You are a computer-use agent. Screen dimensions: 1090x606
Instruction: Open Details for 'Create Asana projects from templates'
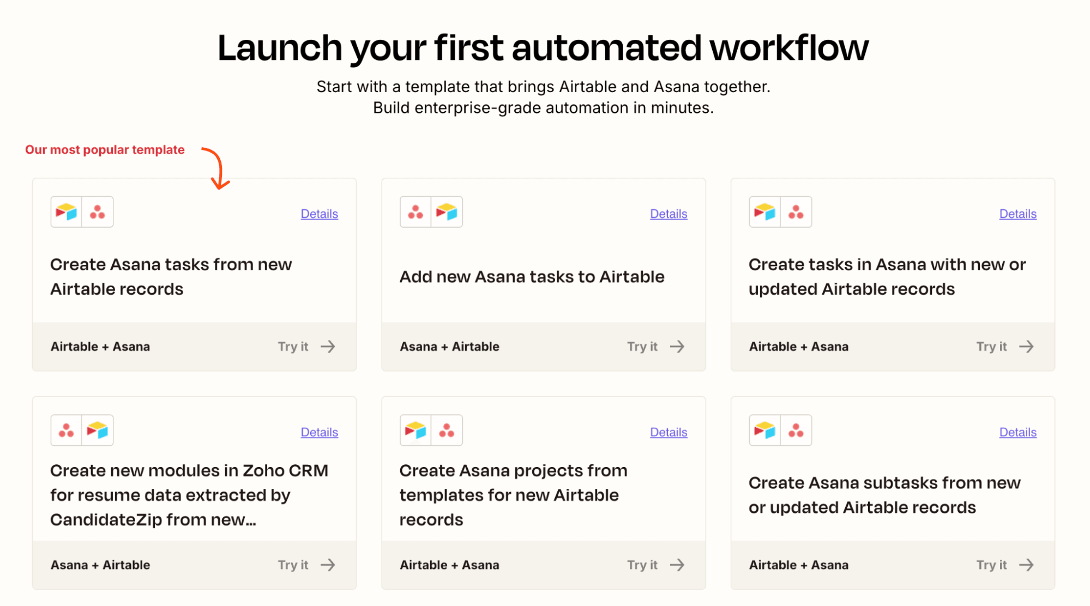coord(669,432)
